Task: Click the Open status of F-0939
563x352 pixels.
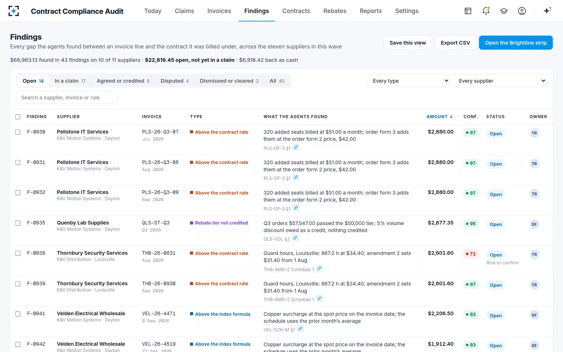Action: (496, 285)
